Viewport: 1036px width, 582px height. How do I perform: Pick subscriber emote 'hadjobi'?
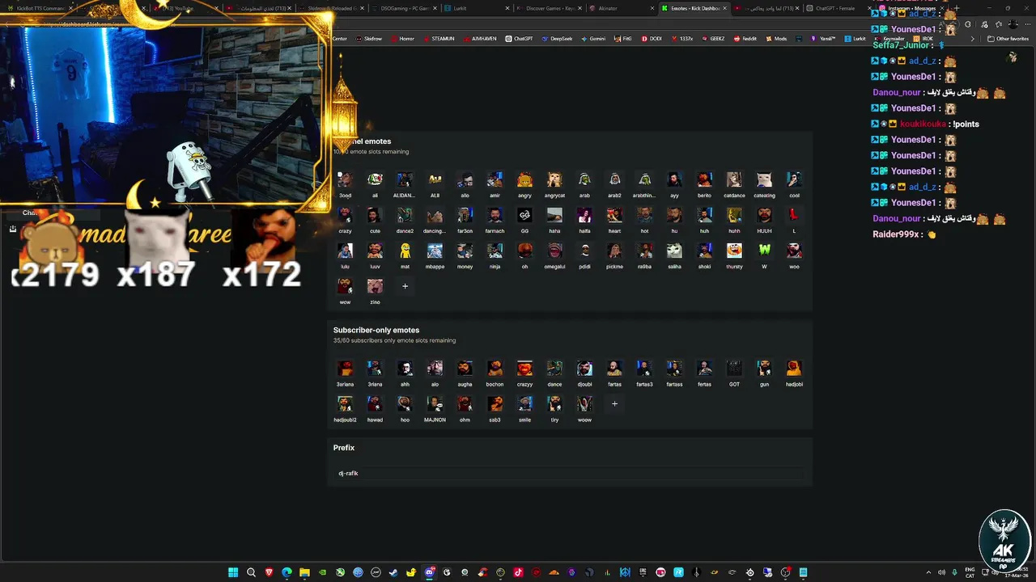click(x=794, y=369)
